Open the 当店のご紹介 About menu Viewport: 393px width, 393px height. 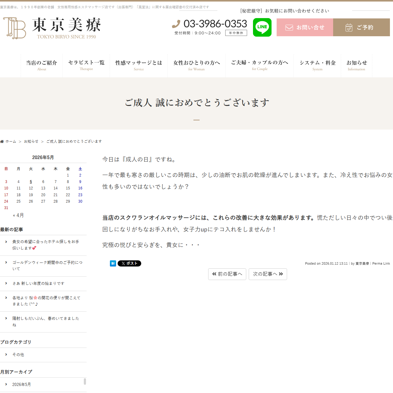click(x=41, y=65)
